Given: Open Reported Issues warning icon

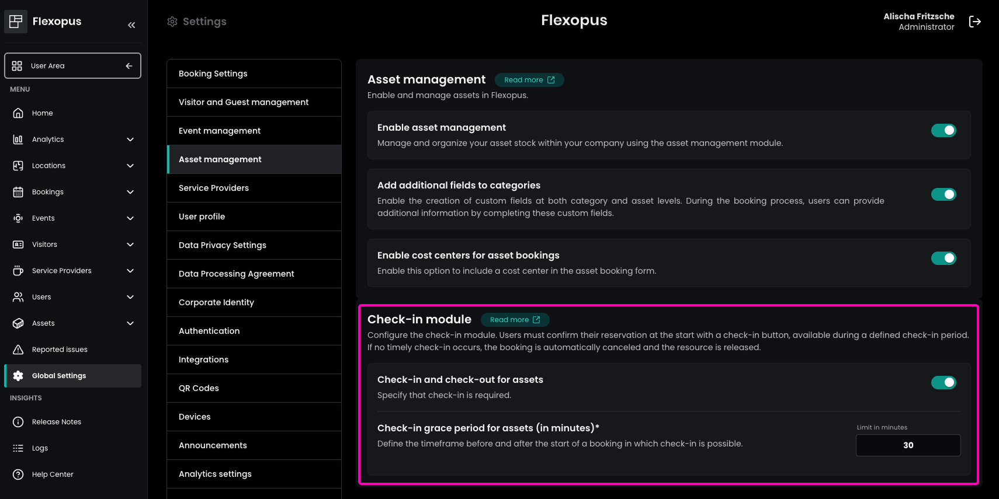Looking at the screenshot, I should 18,350.
